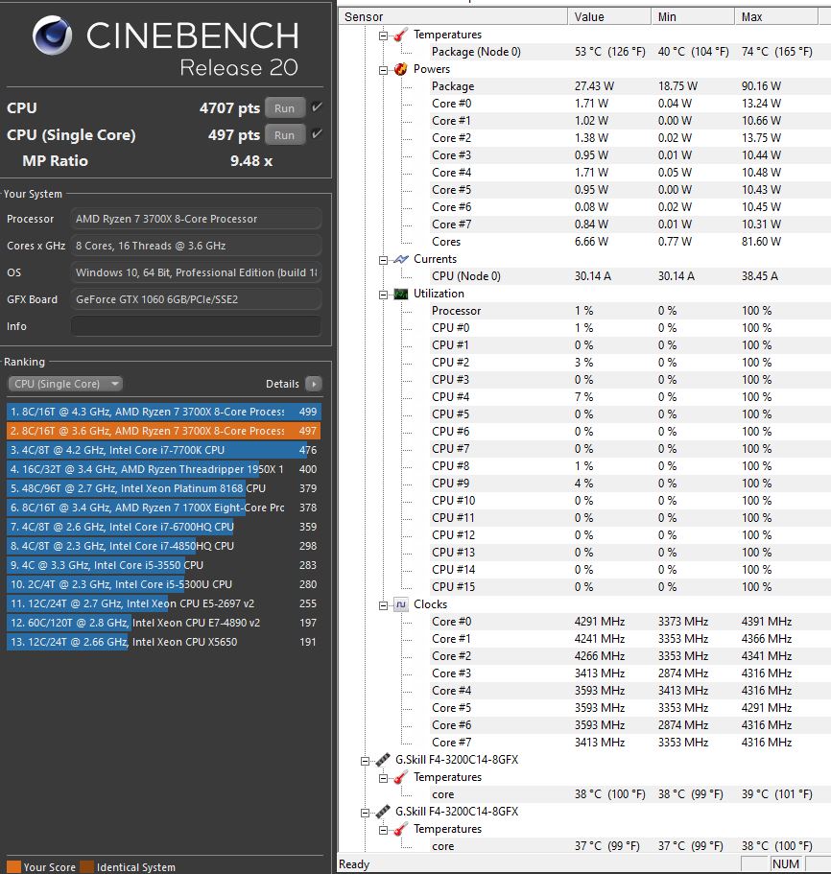Toggle the CPU test checkmark
831x874 pixels.
(x=317, y=107)
